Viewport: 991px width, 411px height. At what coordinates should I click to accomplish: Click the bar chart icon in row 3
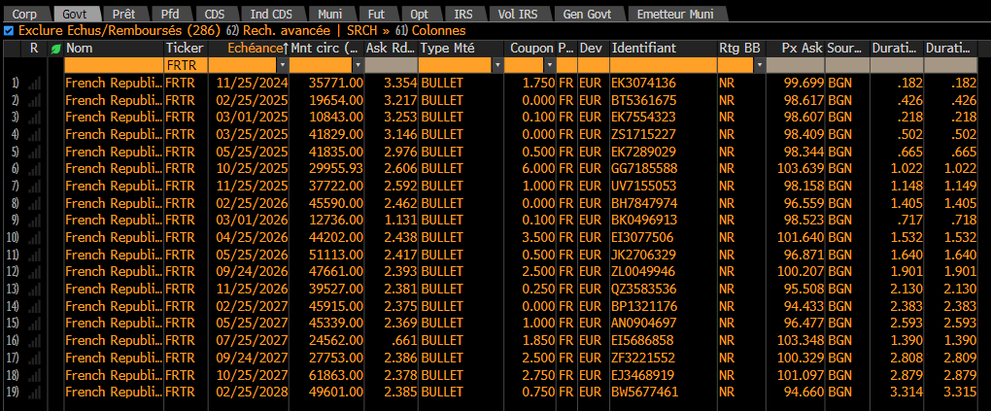[34, 117]
